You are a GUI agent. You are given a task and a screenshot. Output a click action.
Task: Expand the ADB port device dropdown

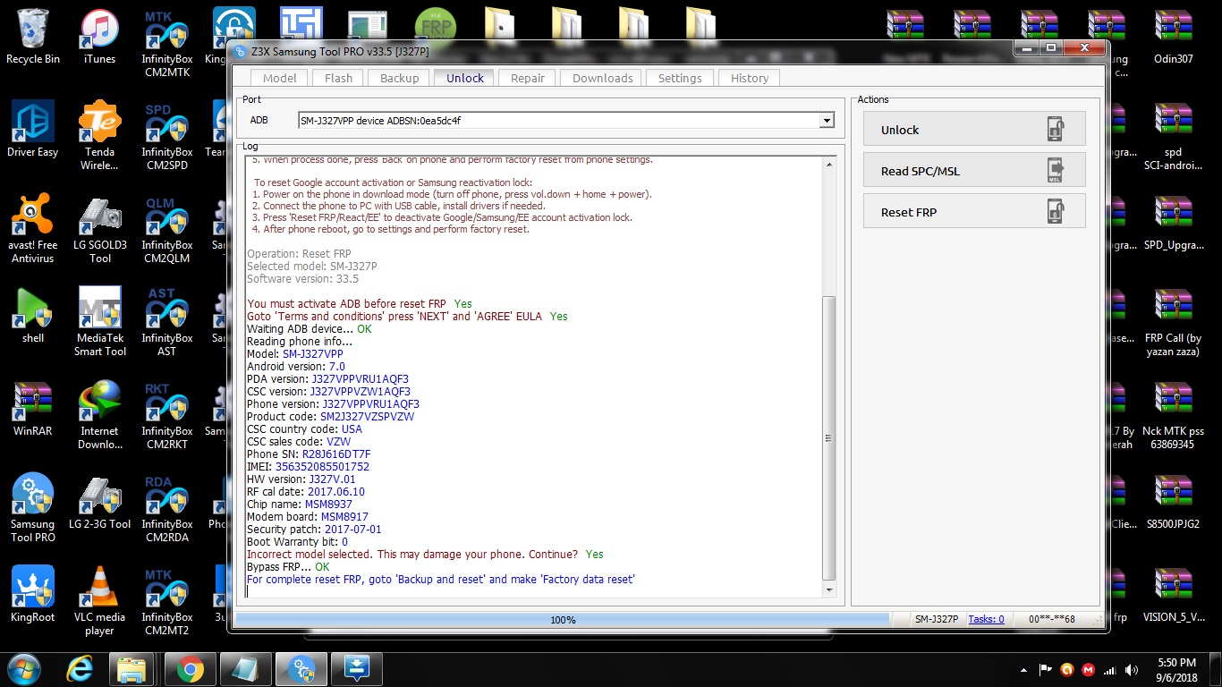827,121
